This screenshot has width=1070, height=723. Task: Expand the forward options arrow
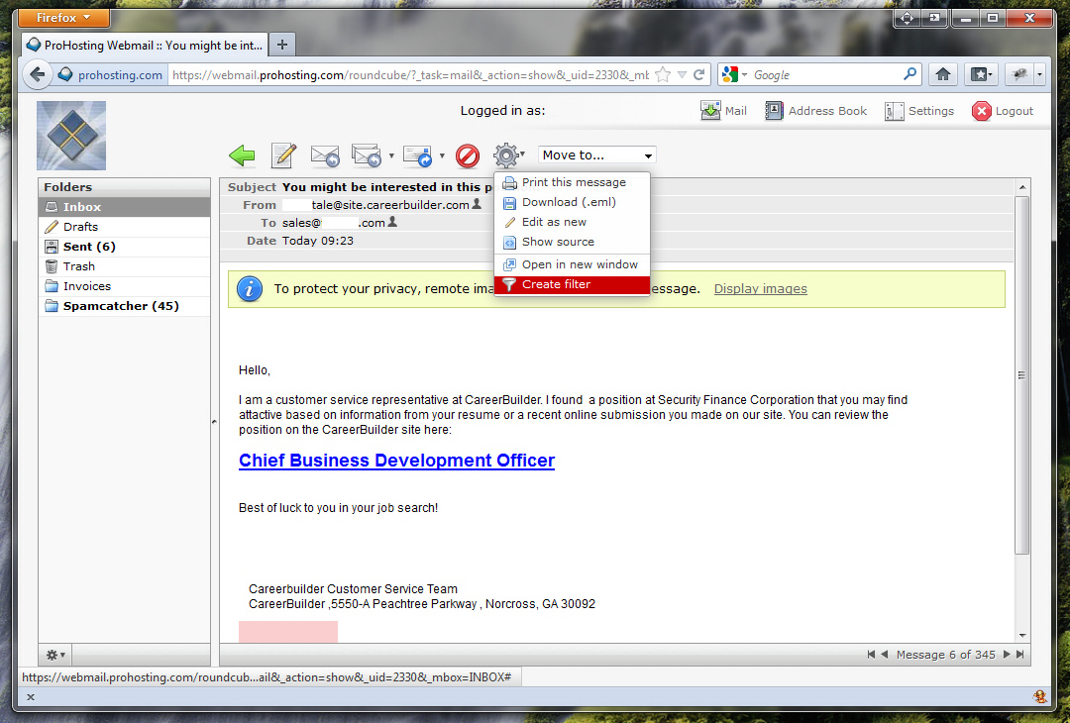(442, 155)
